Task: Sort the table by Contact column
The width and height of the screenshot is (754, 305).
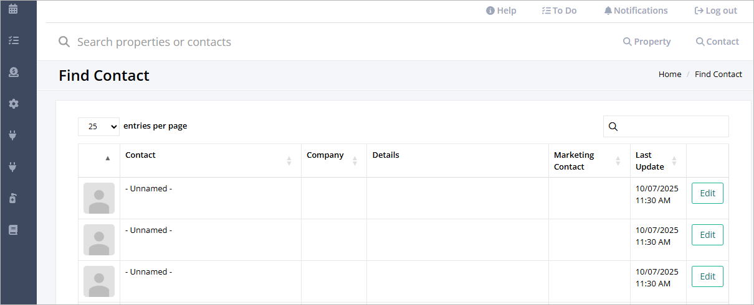Action: 211,160
